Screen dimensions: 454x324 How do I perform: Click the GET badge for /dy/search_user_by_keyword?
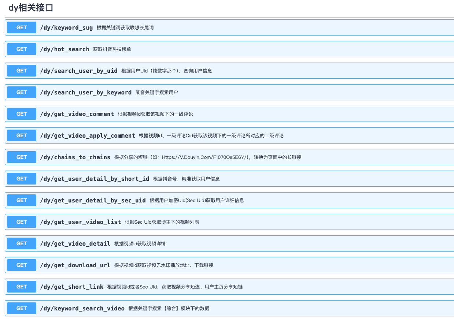(x=22, y=92)
